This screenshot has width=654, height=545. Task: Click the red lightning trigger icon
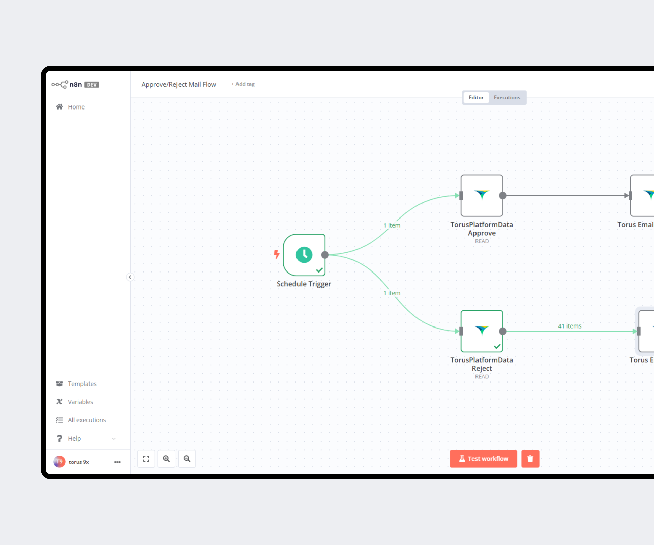(276, 254)
